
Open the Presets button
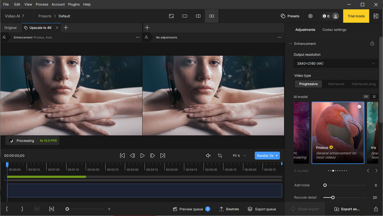click(x=290, y=16)
